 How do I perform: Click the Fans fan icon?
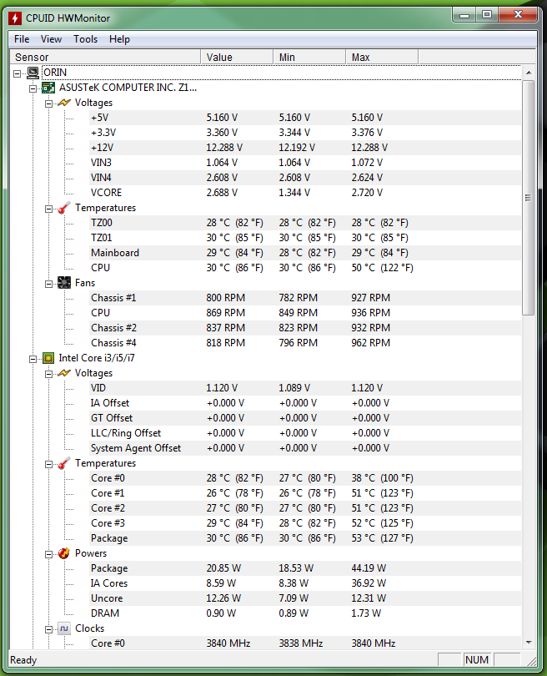[x=64, y=283]
